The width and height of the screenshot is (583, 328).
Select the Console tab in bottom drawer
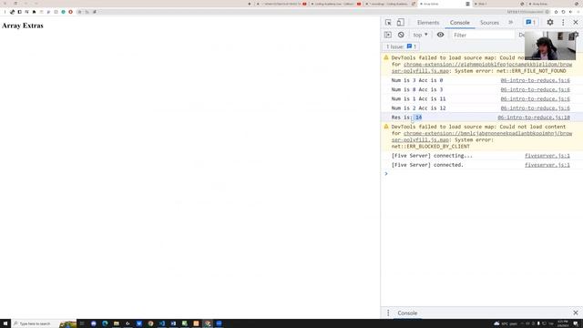(407, 313)
